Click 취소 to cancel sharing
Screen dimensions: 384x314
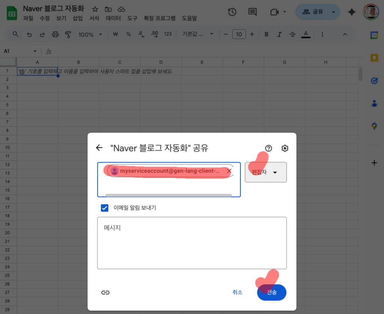[x=237, y=293]
